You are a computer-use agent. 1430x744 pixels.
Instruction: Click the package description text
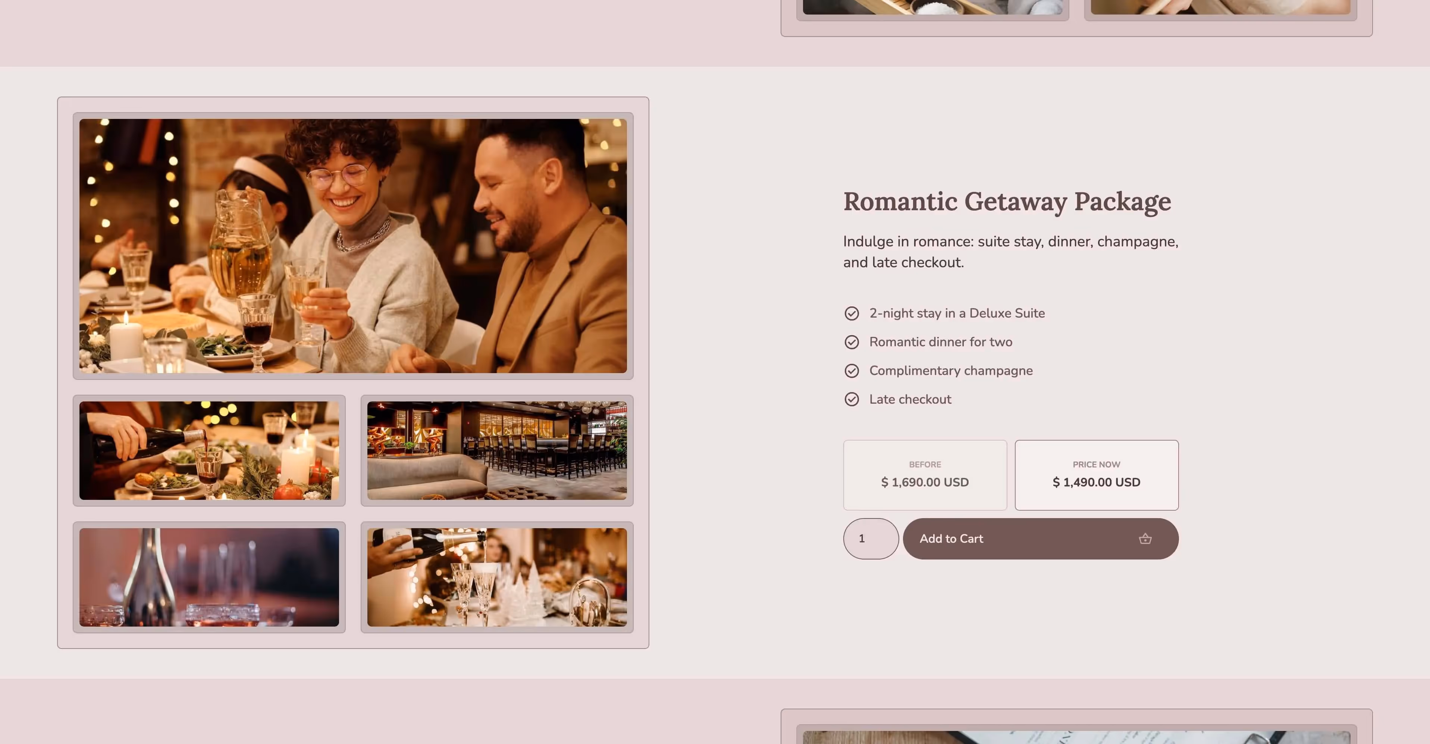pyautogui.click(x=1010, y=252)
